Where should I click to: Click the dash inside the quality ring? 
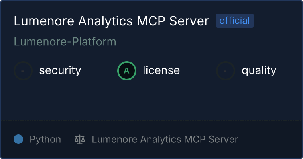(x=226, y=71)
